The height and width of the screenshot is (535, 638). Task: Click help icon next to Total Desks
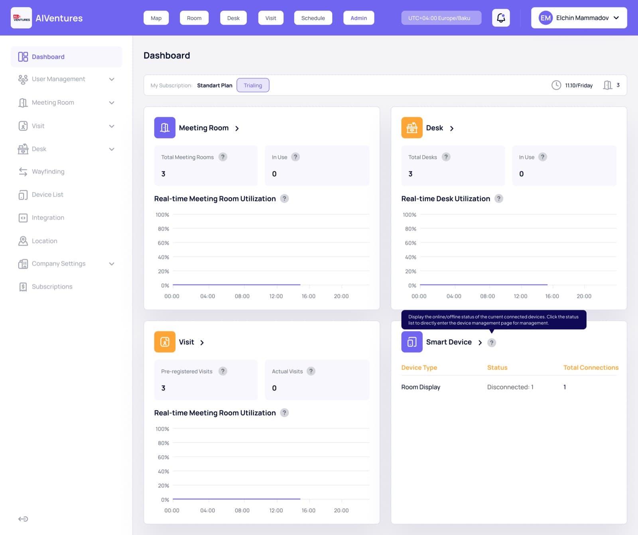[446, 157]
